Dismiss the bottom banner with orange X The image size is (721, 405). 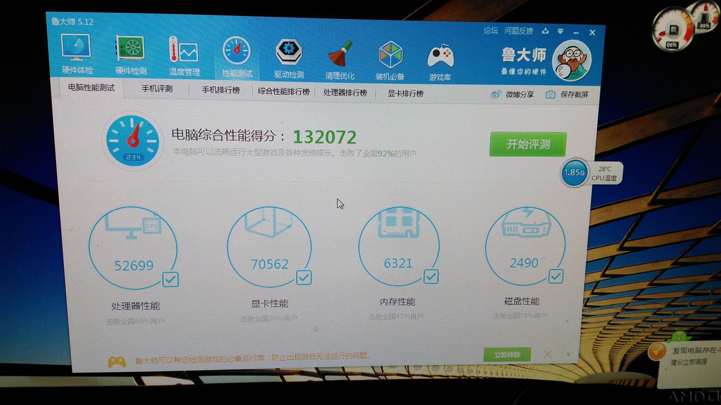547,354
